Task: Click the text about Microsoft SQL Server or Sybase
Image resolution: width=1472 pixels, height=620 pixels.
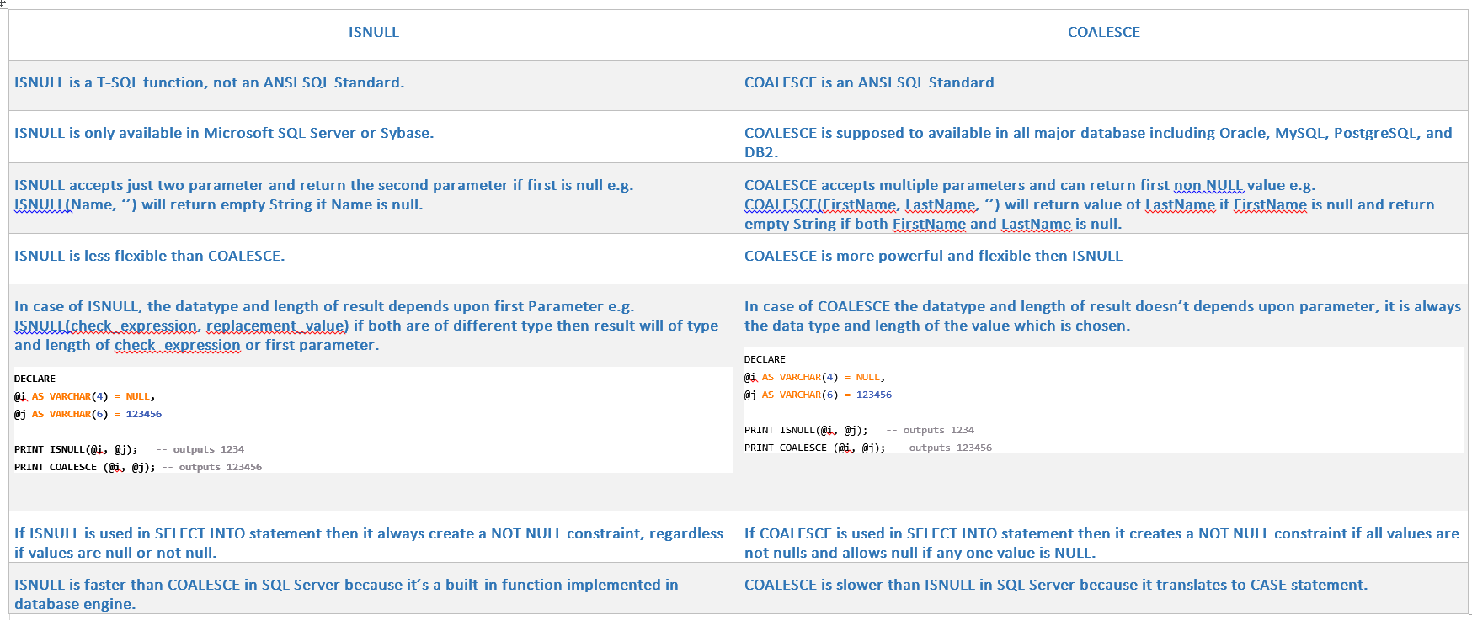Action: coord(224,133)
